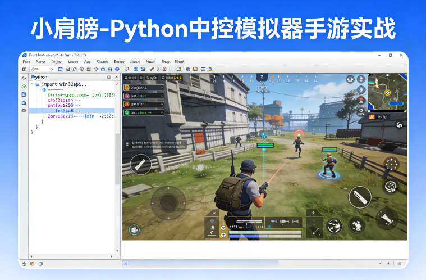Image resolution: width=426 pixels, height=280 pixels.
Task: Tap the left-side round bullet fire button
Action: point(140,164)
